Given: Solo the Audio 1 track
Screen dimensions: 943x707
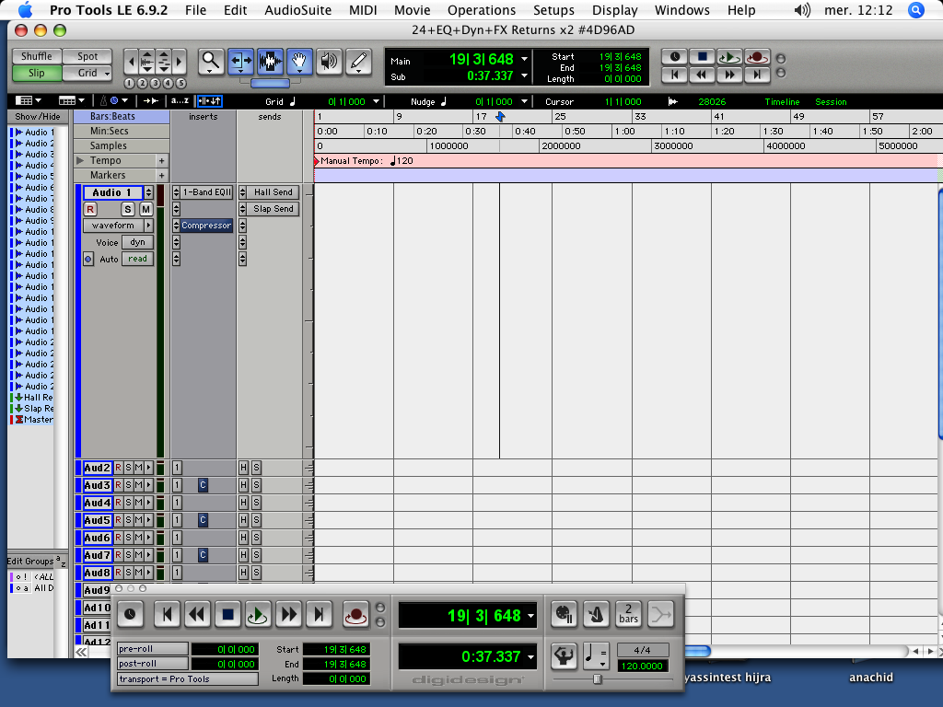Looking at the screenshot, I should pyautogui.click(x=129, y=209).
